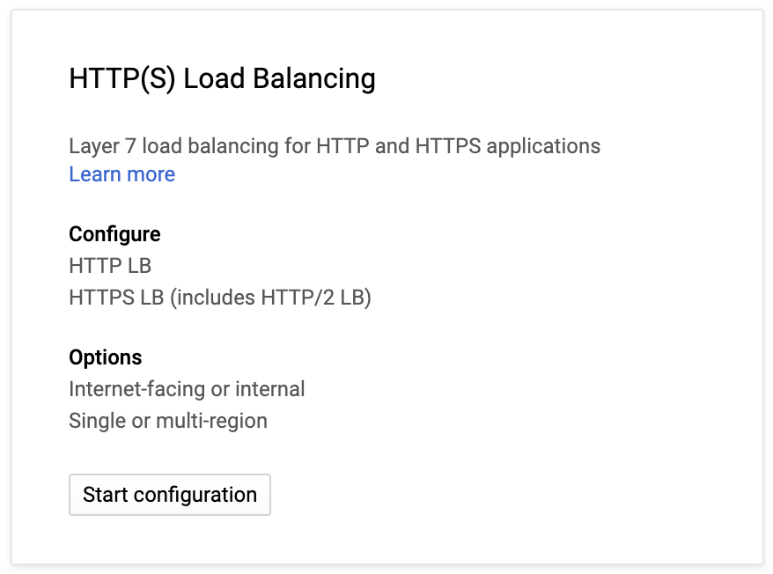
Task: Click the word multi-region in Options
Action: (x=211, y=421)
